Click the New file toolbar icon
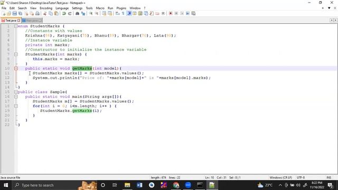This screenshot has height=190, width=338. (4, 14)
